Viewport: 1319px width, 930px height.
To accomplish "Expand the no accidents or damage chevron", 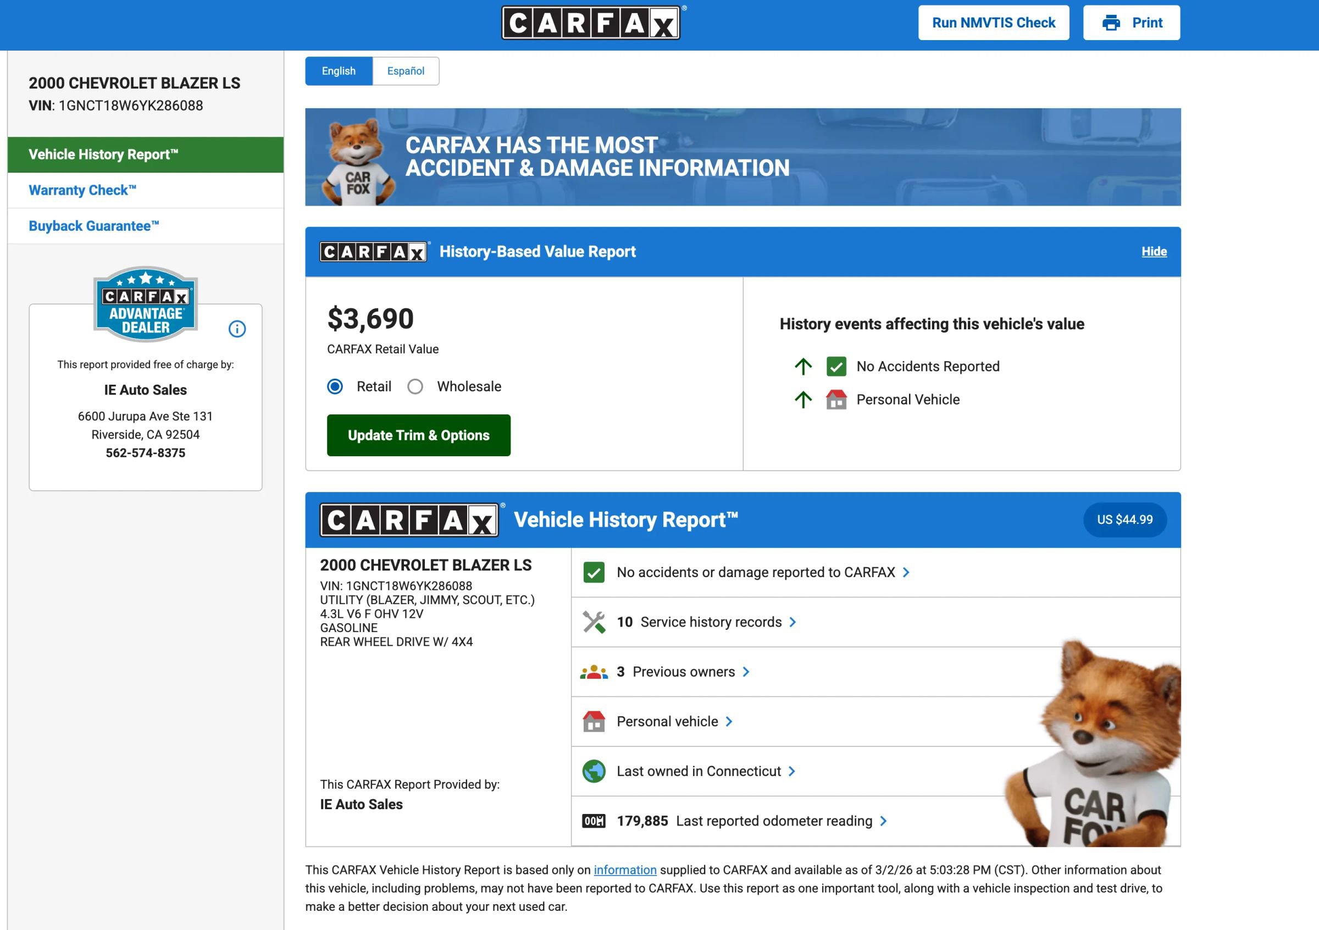I will click(x=906, y=572).
